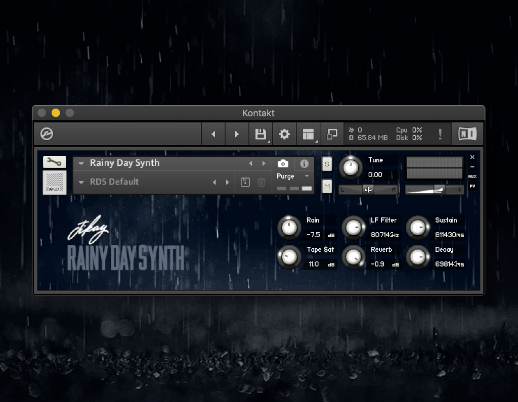This screenshot has height=402, width=518.
Task: Mute the instrument with the M button
Action: point(327,187)
